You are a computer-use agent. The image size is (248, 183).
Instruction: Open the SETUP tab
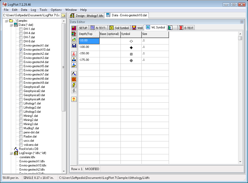(x=83, y=28)
